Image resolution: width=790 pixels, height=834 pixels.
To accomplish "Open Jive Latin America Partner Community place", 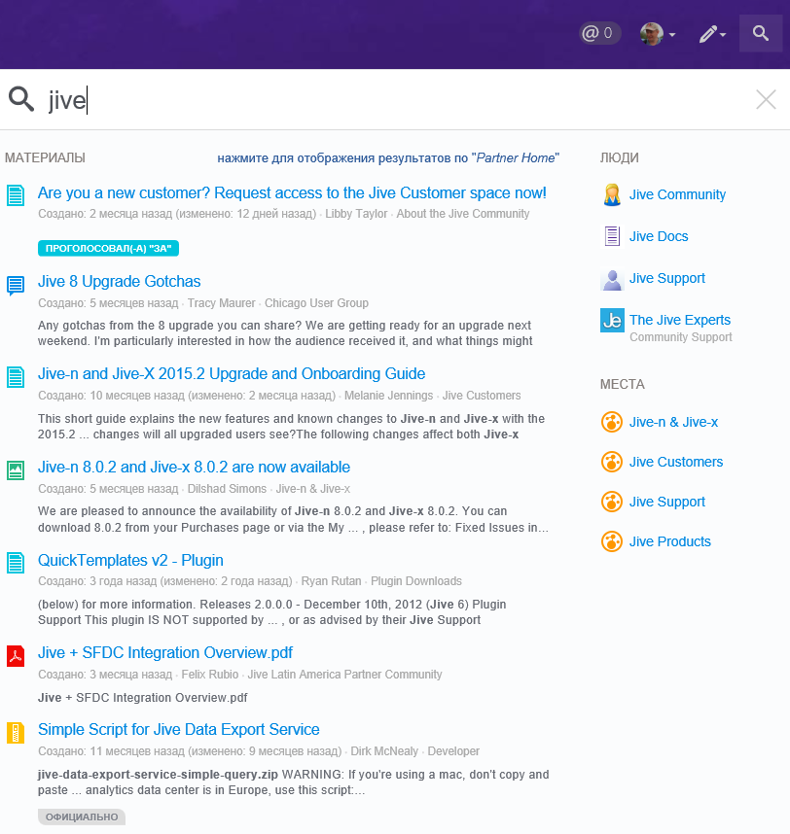I will pyautogui.click(x=344, y=675).
